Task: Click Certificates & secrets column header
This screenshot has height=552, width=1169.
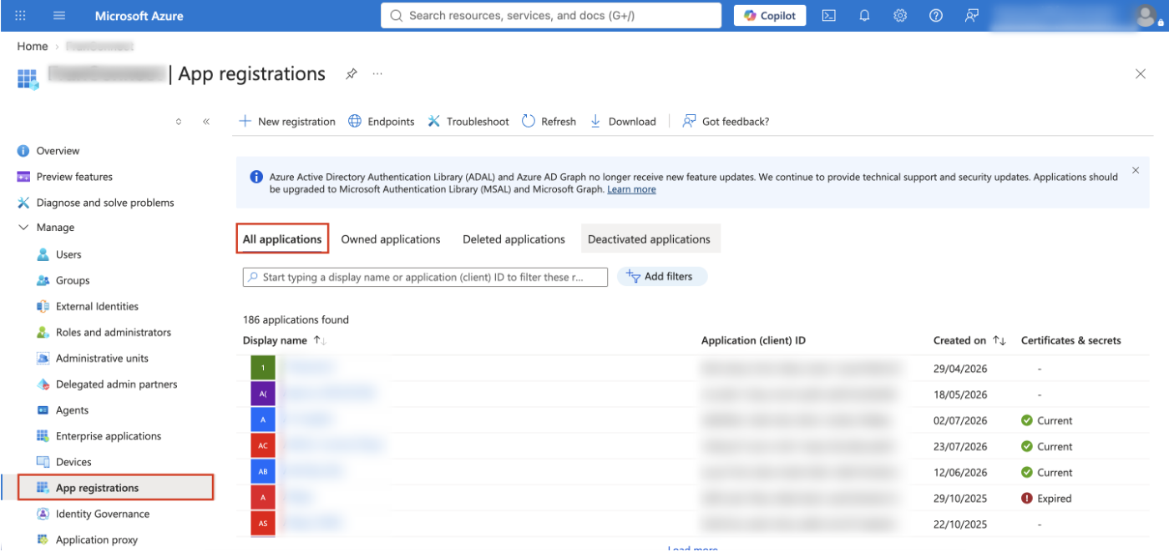Action: 1071,340
